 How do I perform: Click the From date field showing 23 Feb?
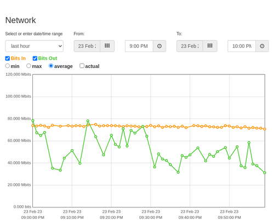(x=87, y=46)
